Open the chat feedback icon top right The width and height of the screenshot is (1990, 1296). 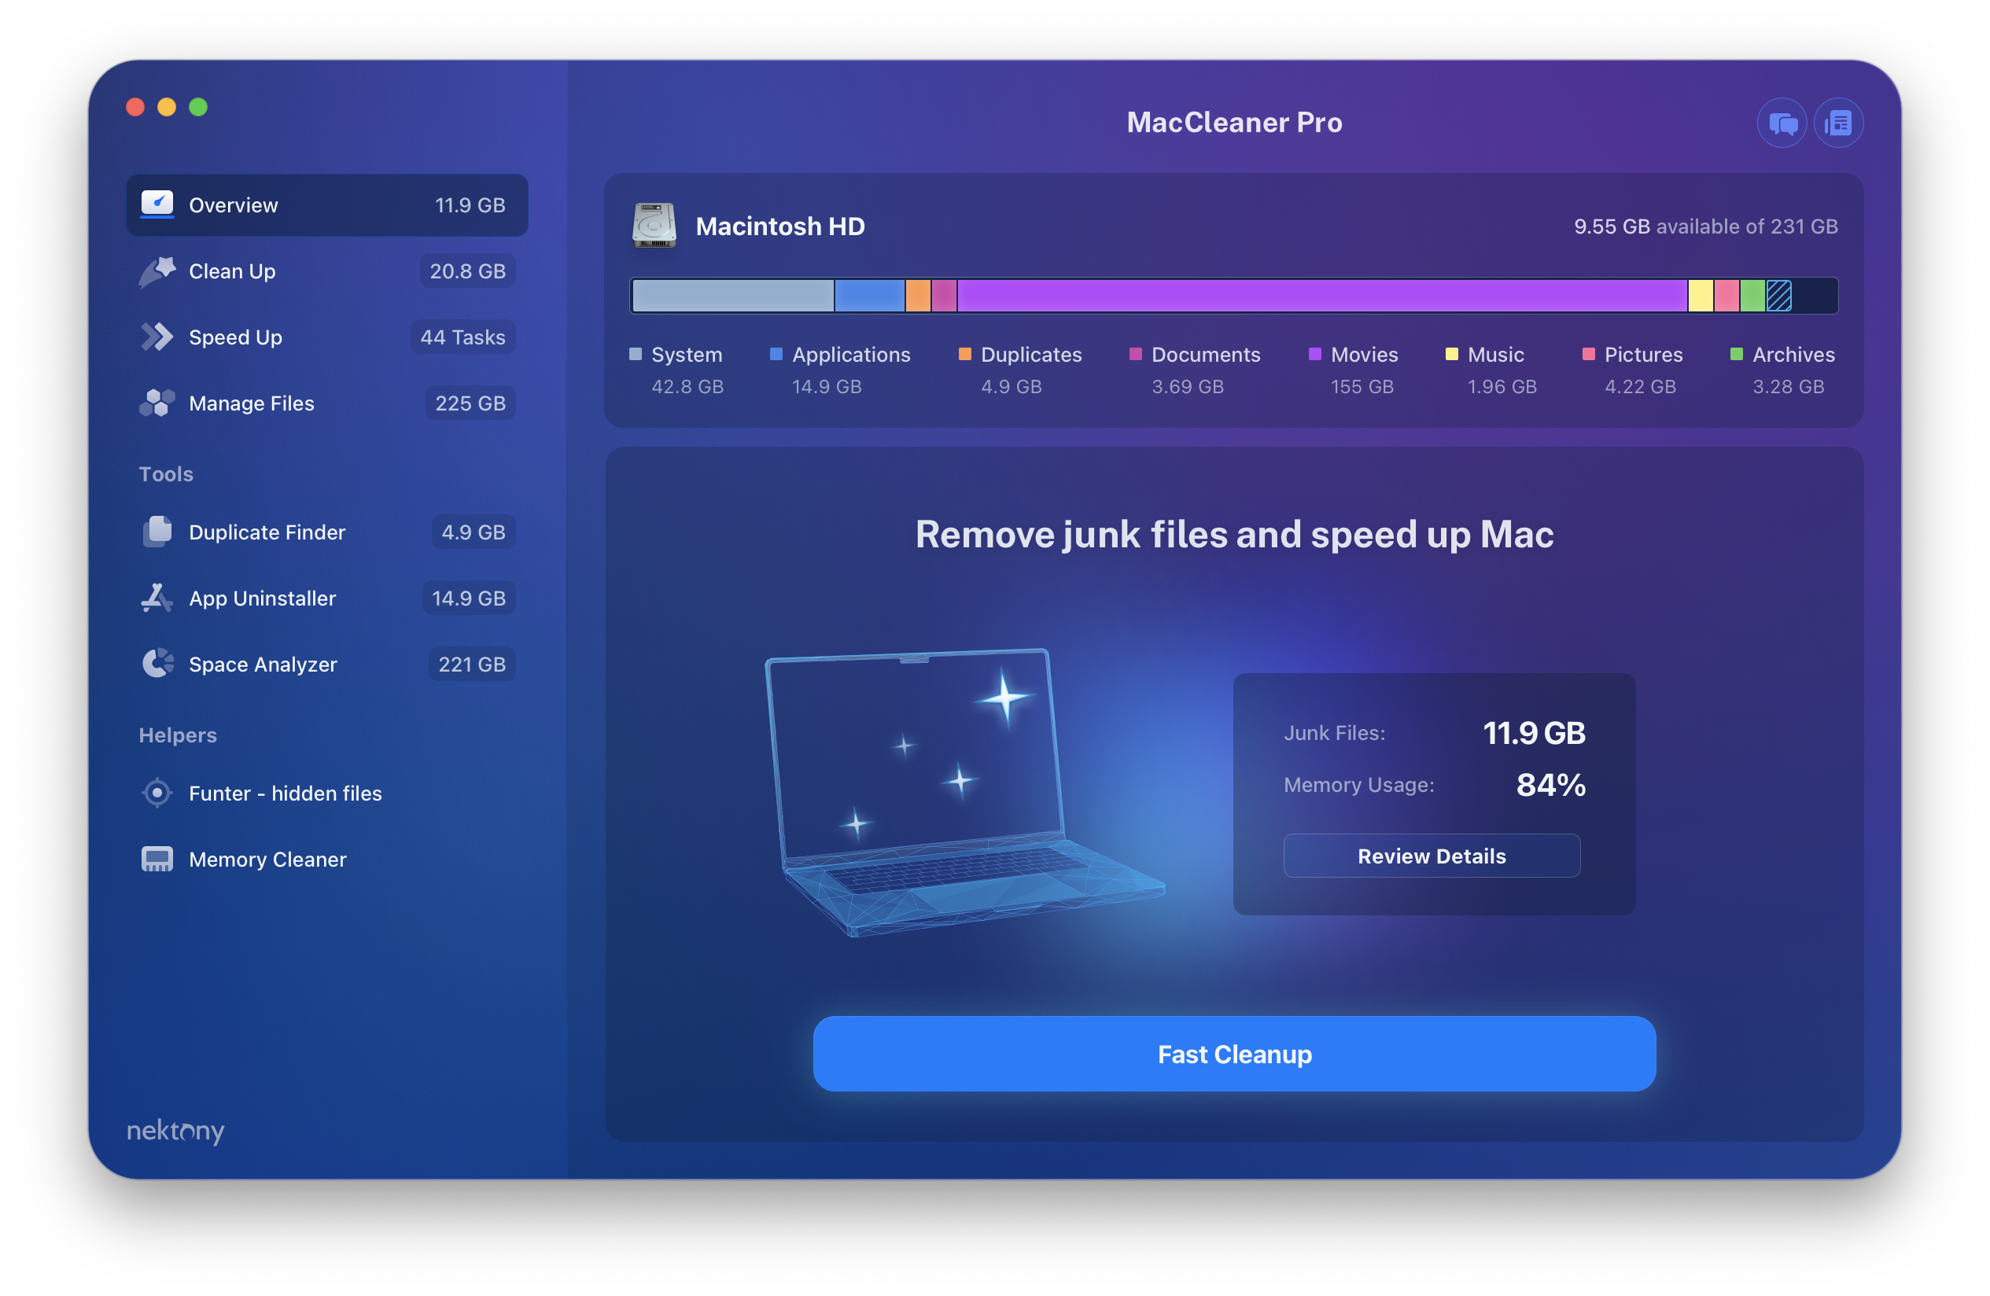tap(1782, 122)
